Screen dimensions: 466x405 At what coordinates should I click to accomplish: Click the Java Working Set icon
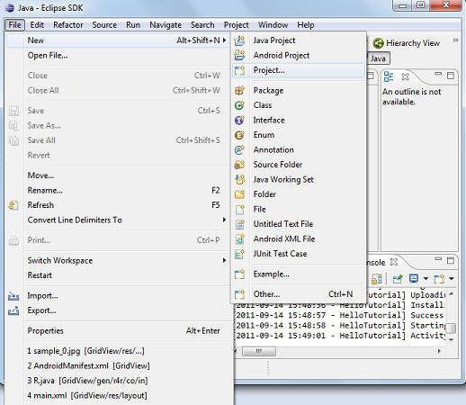(239, 179)
